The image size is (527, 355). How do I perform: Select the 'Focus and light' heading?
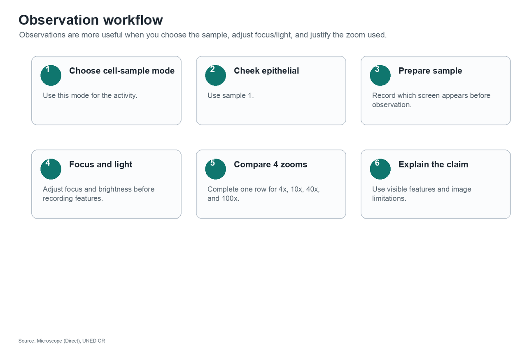(100, 164)
